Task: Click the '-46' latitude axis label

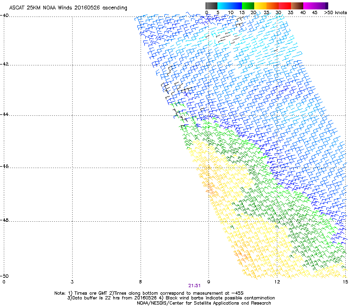Action: (x=4, y=166)
